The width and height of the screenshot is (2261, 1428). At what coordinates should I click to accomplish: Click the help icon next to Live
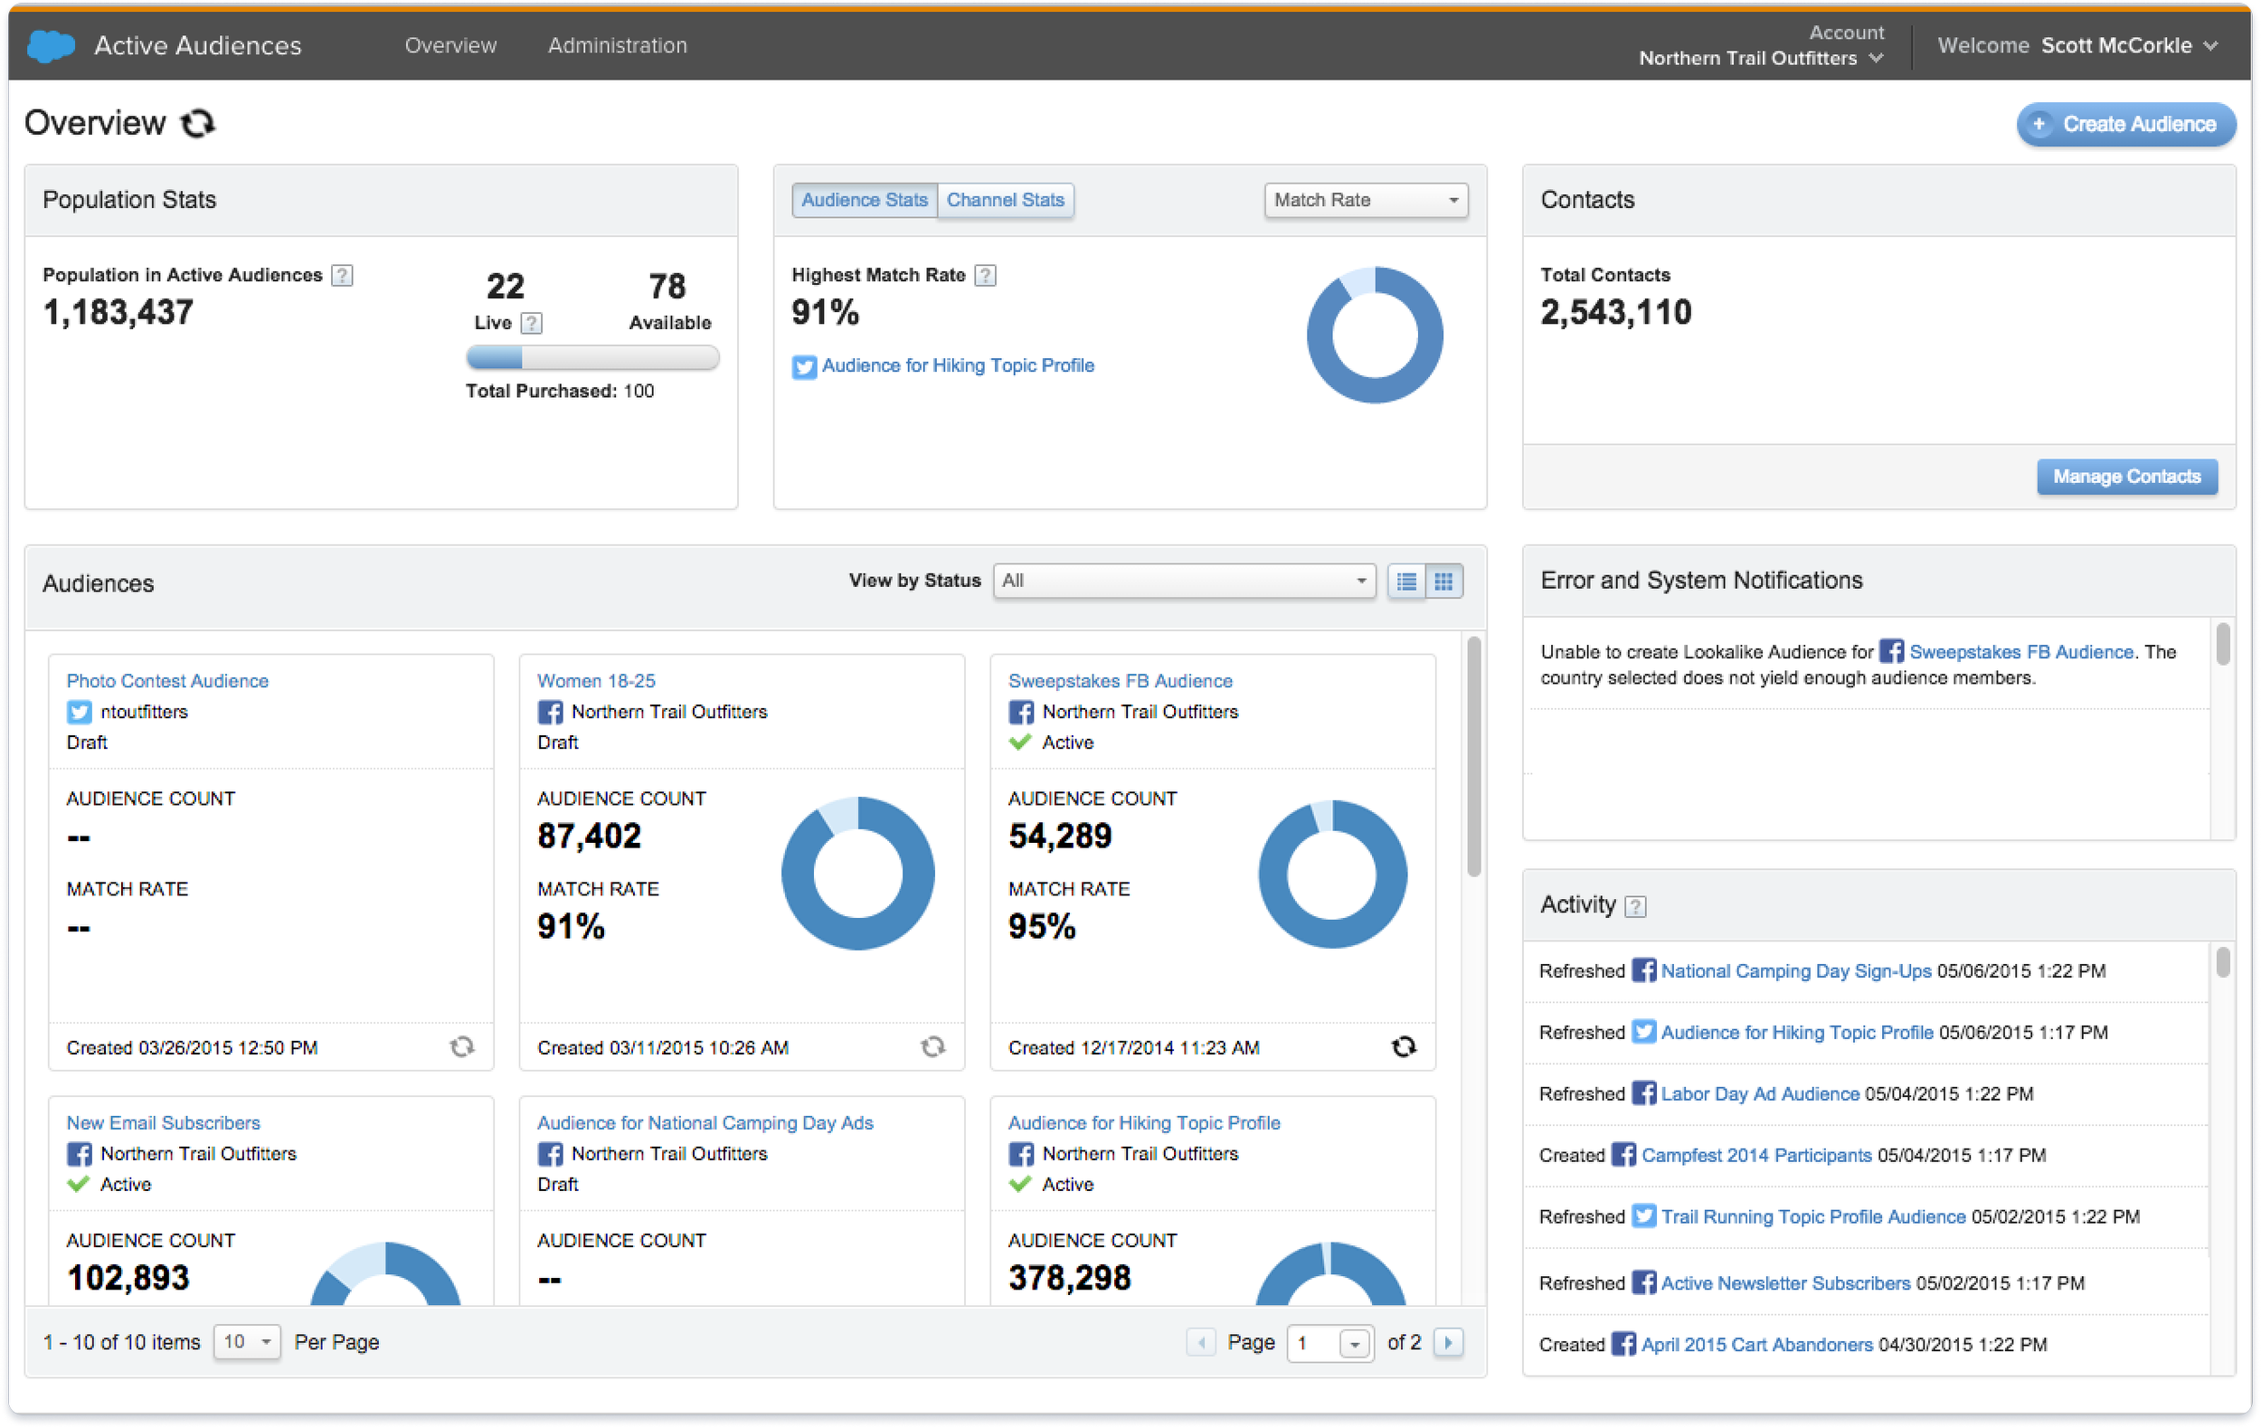click(x=532, y=323)
